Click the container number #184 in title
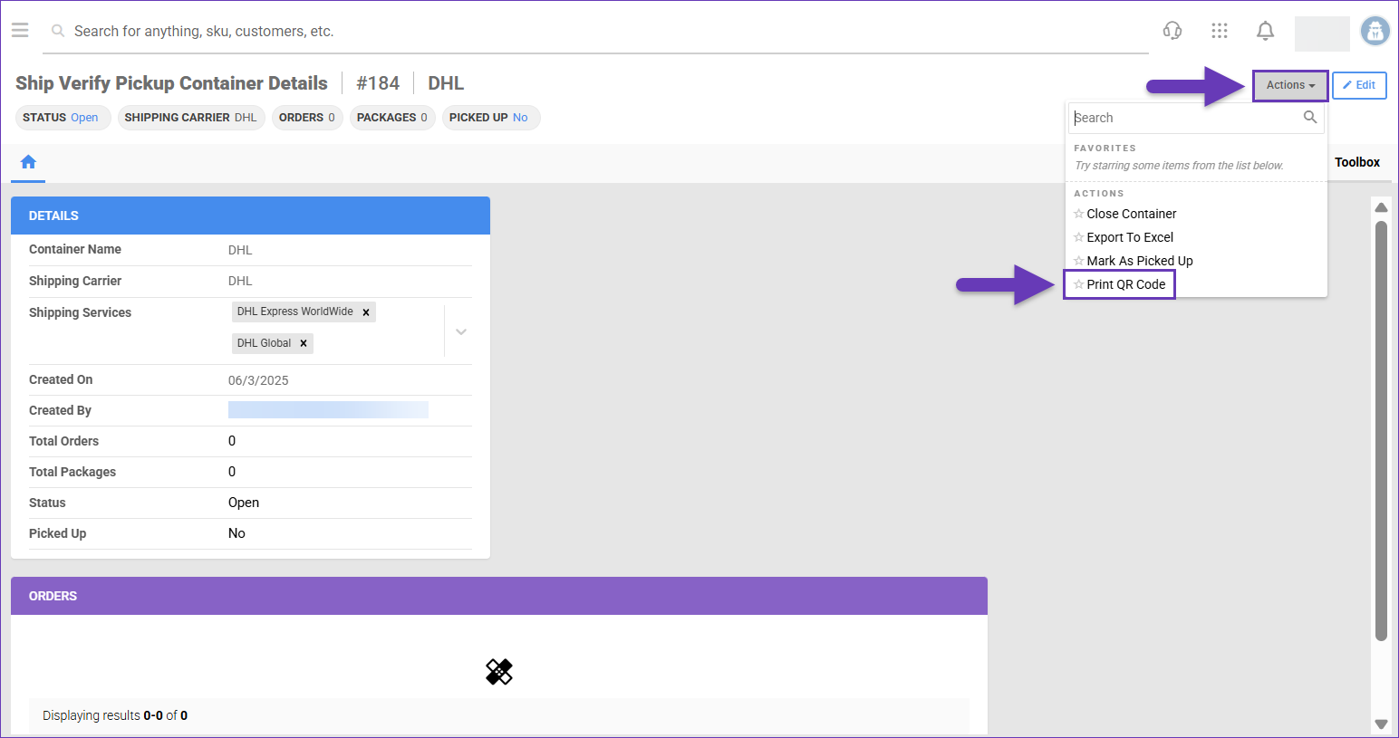 (378, 83)
